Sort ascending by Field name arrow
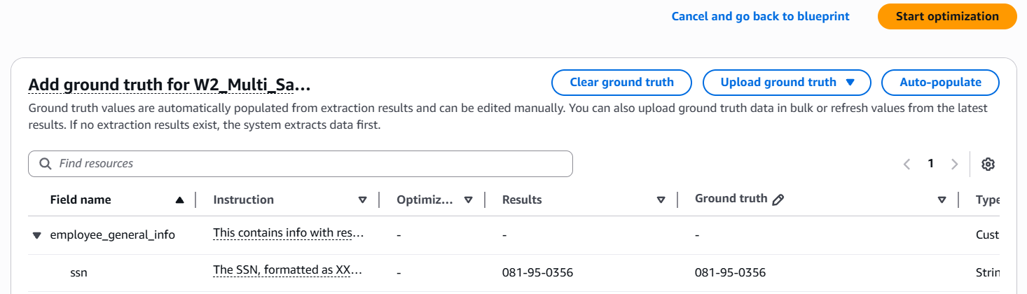The width and height of the screenshot is (1027, 294). click(x=180, y=199)
